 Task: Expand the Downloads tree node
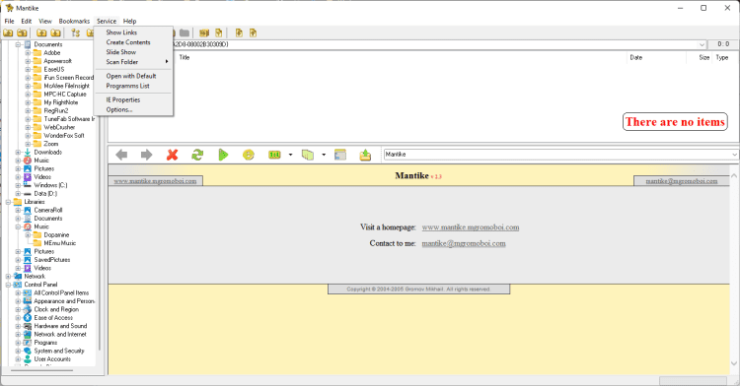[x=18, y=152]
